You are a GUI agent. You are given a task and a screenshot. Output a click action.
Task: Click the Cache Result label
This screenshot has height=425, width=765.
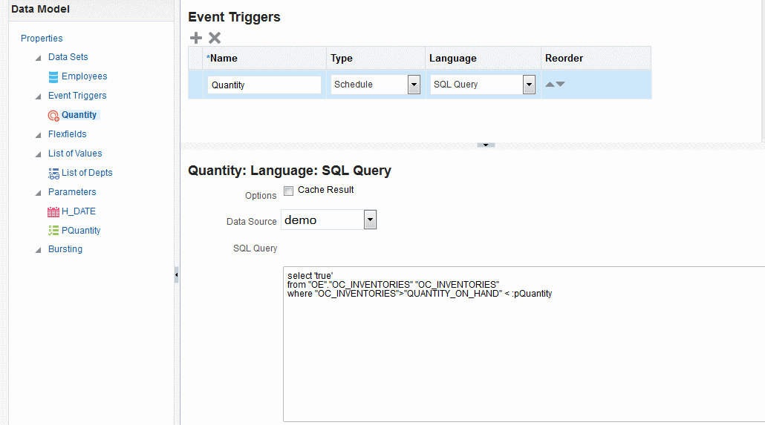tap(326, 190)
